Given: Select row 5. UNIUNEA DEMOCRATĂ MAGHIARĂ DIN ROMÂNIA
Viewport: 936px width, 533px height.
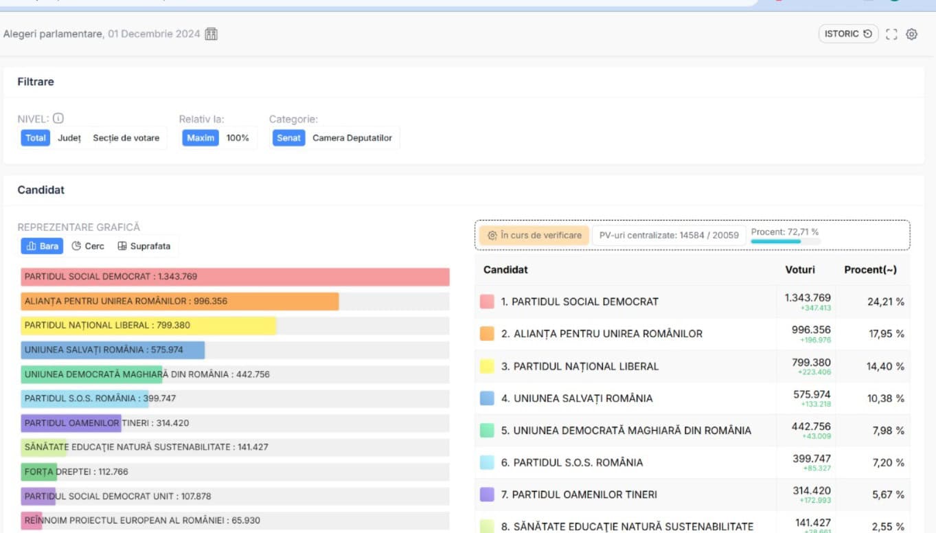Looking at the screenshot, I should coord(692,431).
